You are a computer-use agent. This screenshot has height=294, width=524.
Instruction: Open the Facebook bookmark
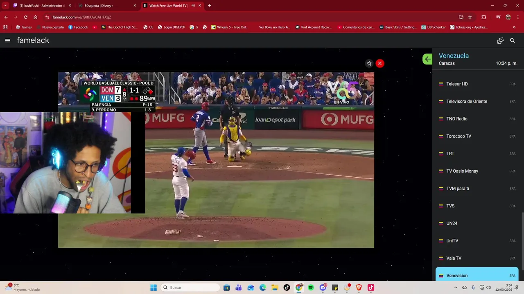pos(78,27)
